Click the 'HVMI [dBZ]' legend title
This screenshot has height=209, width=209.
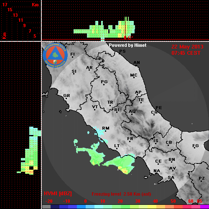(58, 194)
